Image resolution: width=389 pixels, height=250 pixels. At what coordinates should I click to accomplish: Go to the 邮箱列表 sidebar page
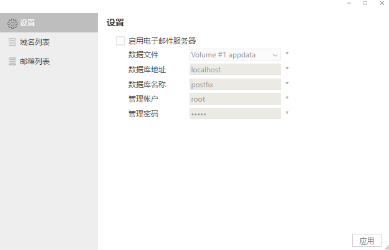(x=35, y=62)
